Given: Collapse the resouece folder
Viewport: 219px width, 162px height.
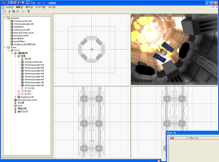Looking at the screenshot, I should tap(5, 18).
